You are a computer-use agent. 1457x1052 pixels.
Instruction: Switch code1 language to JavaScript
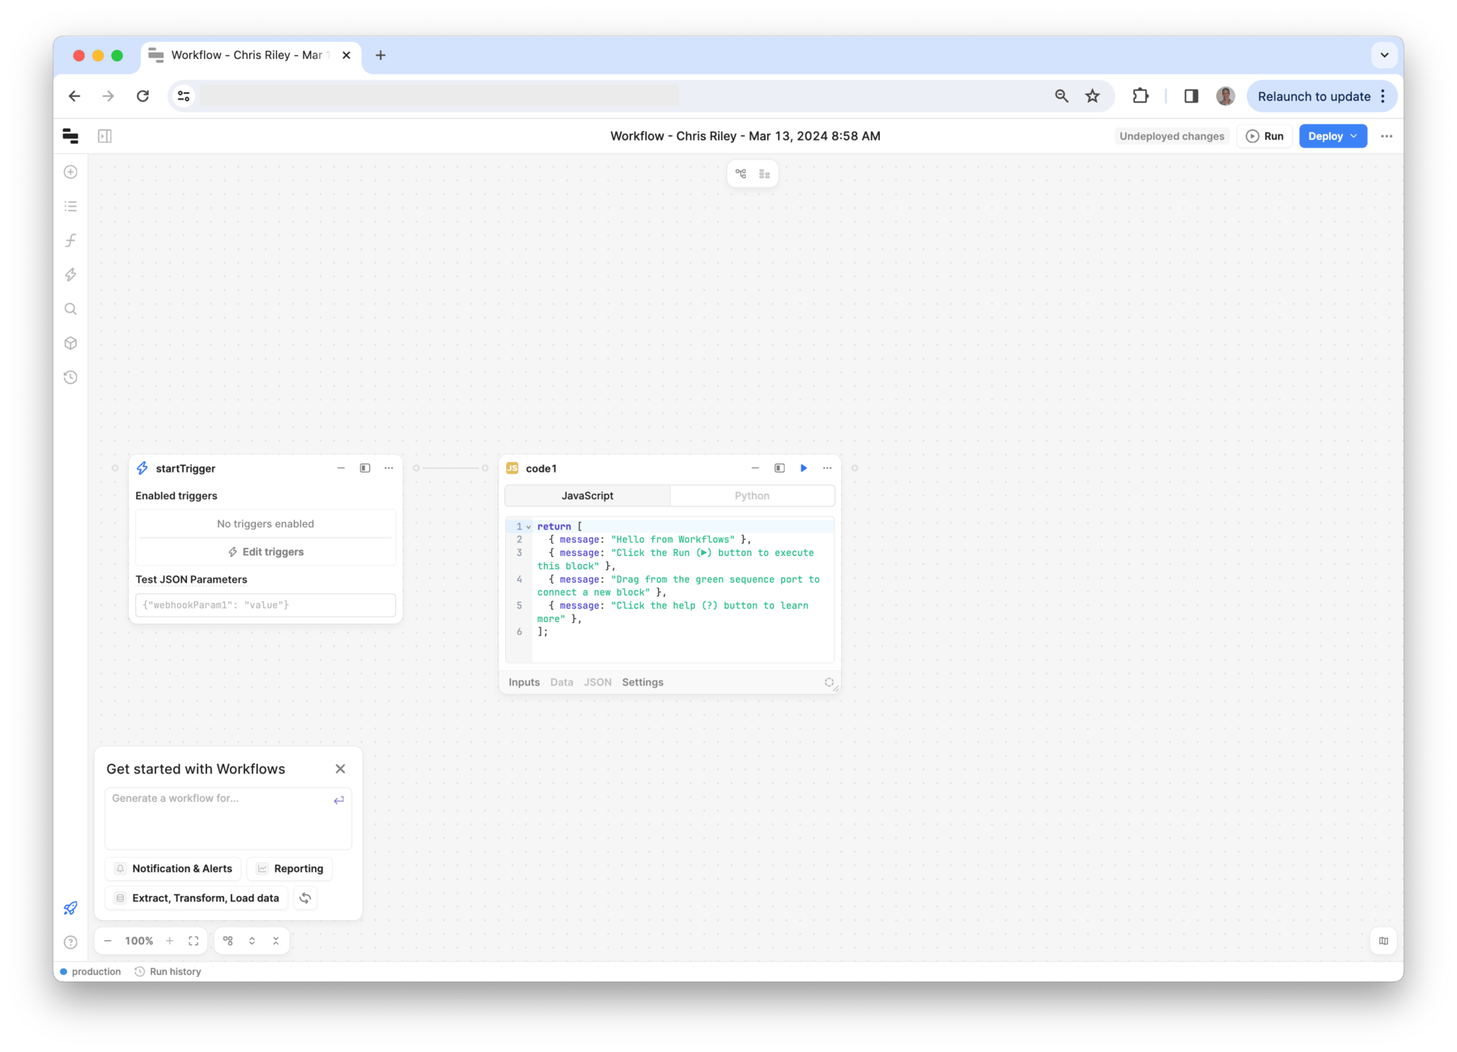point(588,496)
